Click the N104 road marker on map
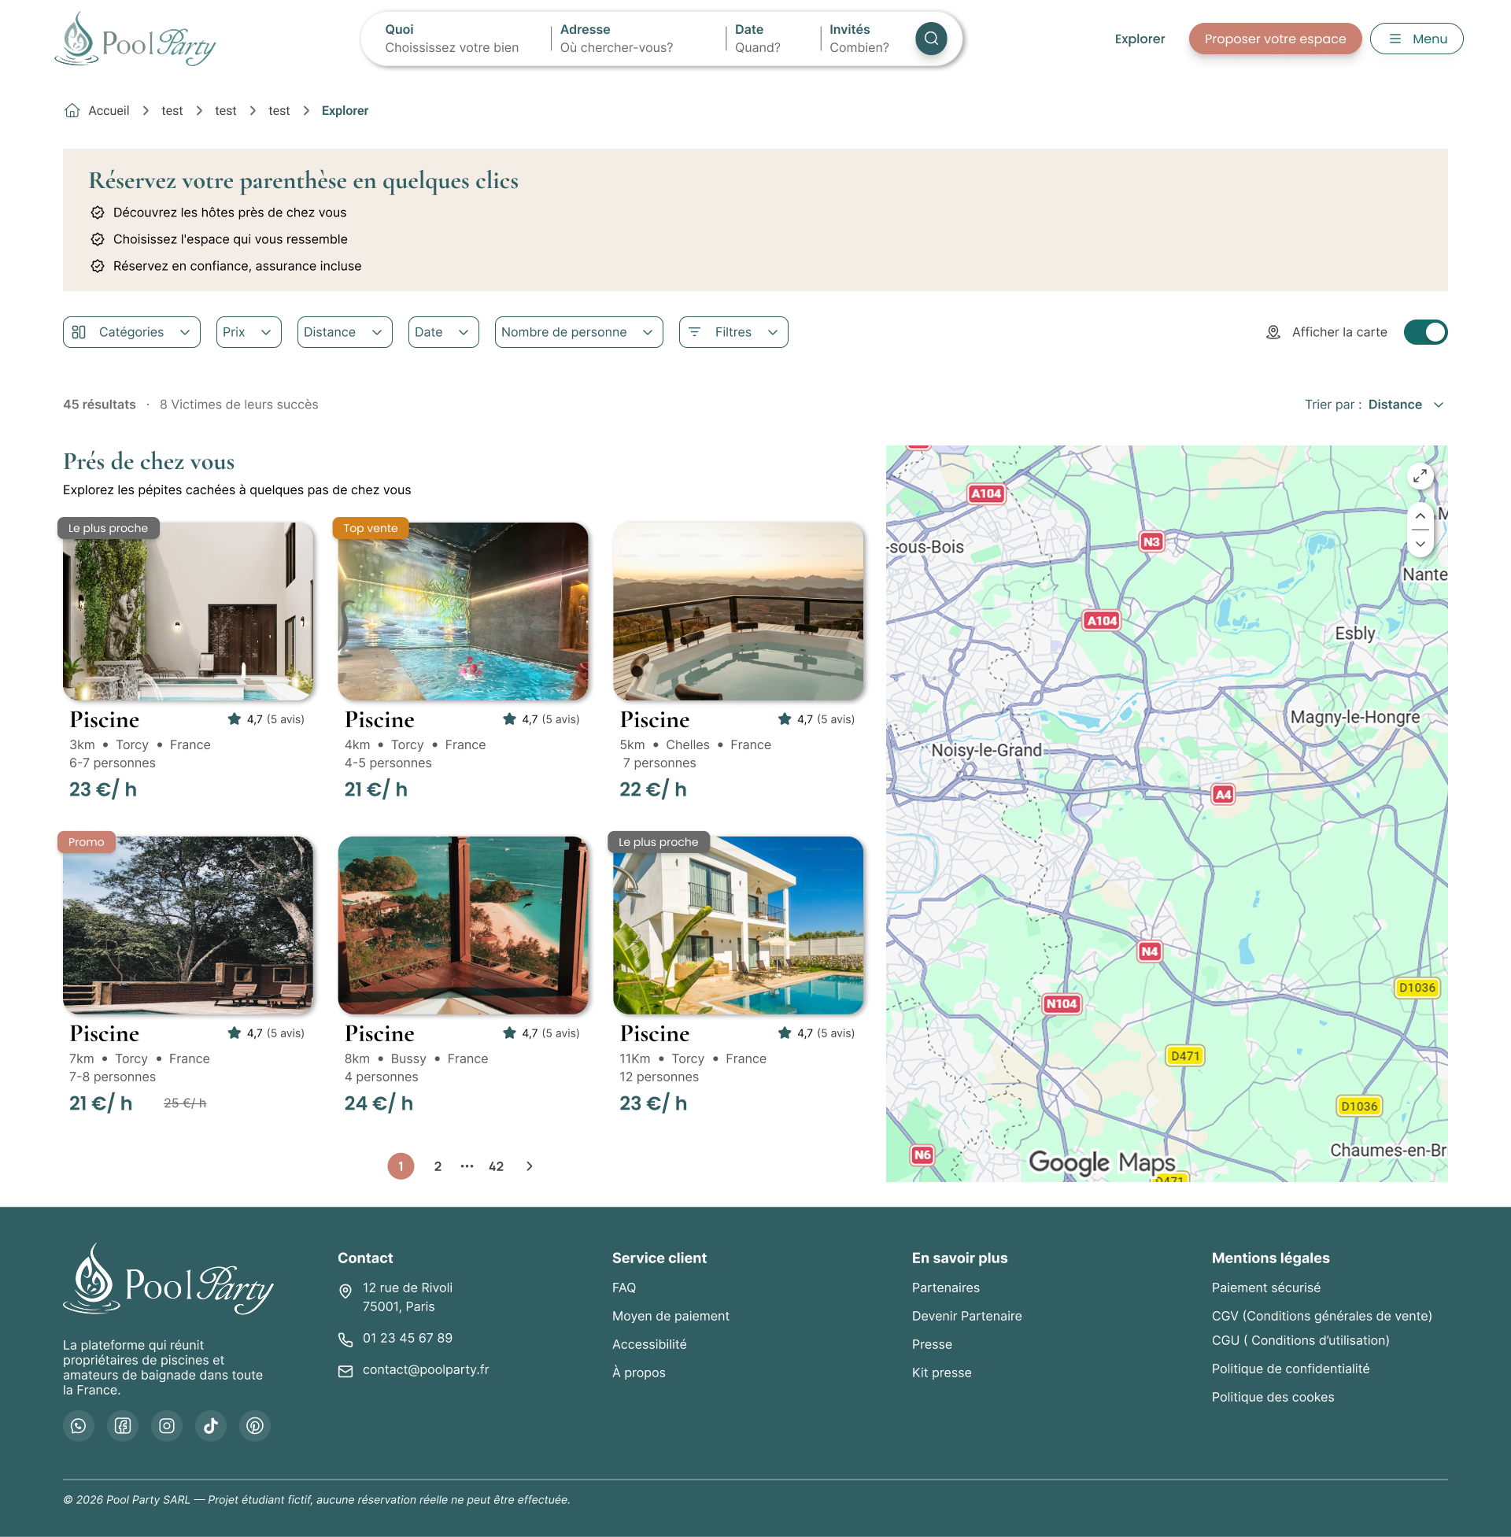The width and height of the screenshot is (1511, 1537). (1061, 1003)
